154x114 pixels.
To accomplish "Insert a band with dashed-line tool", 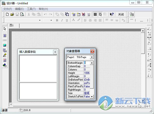I will [5, 40].
